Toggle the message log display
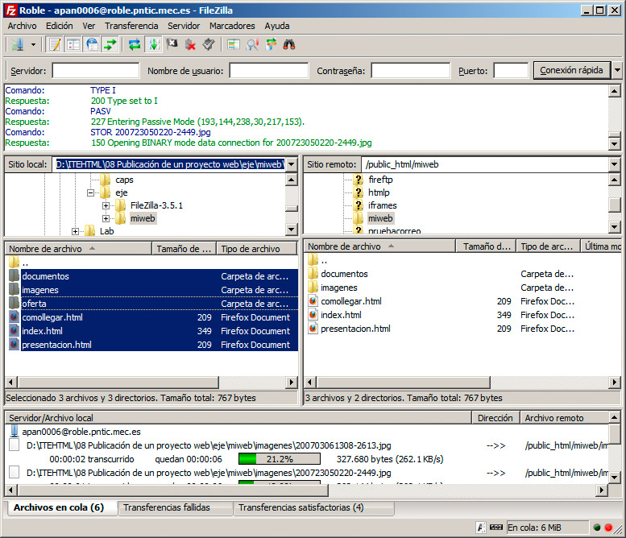Screen dimensions: 626x538 pos(55,44)
